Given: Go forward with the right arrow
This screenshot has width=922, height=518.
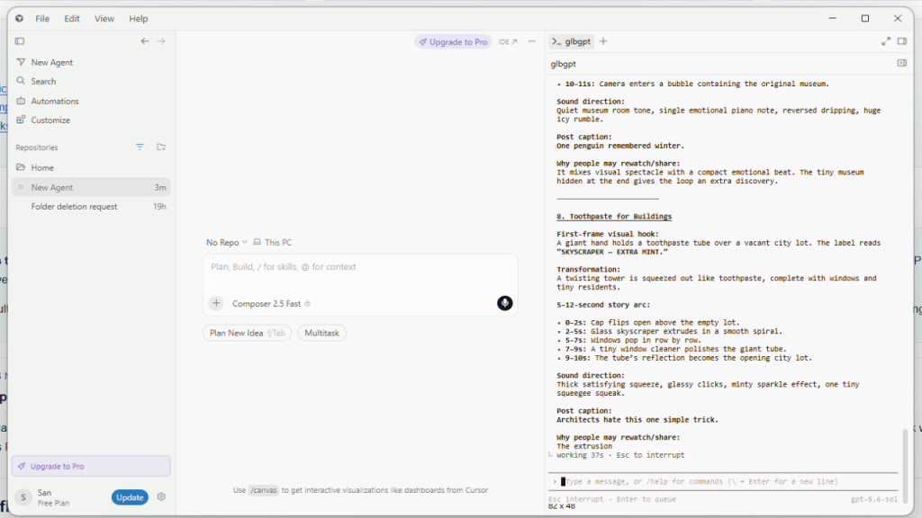Looking at the screenshot, I should click(x=161, y=41).
